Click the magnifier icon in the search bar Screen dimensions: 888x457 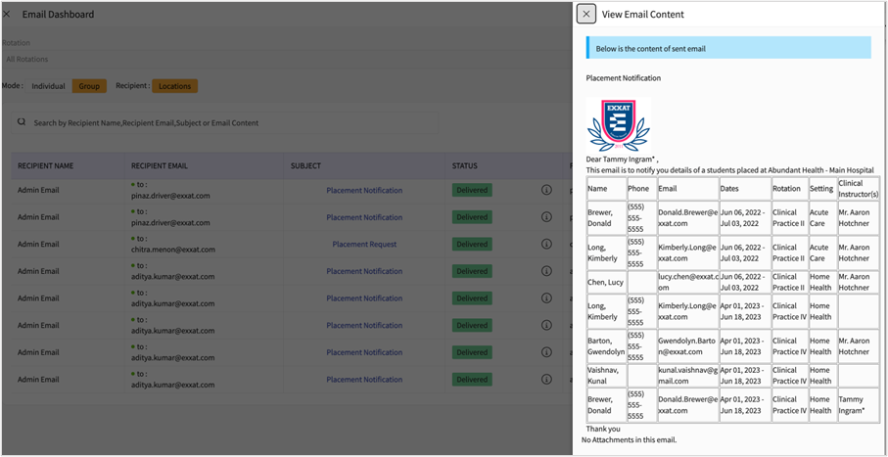(22, 123)
